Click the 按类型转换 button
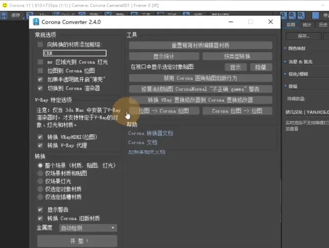The image size is (329, 248). point(237,56)
